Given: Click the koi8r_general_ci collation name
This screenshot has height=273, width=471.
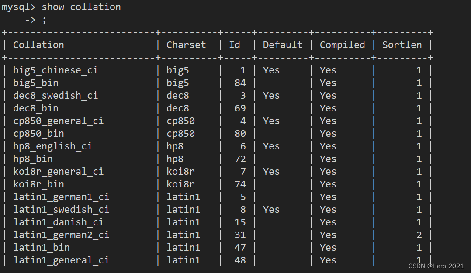Looking at the screenshot, I should tap(58, 172).
